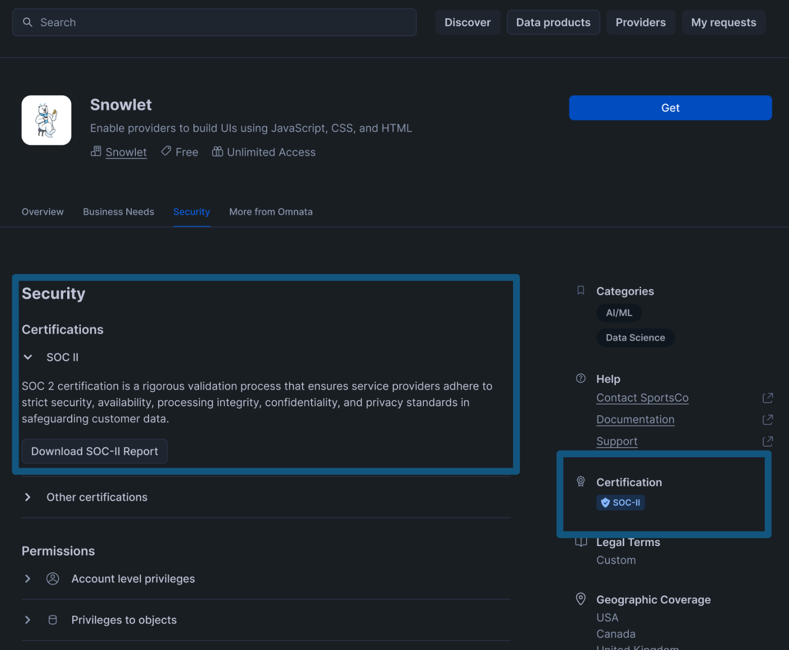This screenshot has height=650, width=789.
Task: Collapse the SOC II certification section
Action: [28, 357]
